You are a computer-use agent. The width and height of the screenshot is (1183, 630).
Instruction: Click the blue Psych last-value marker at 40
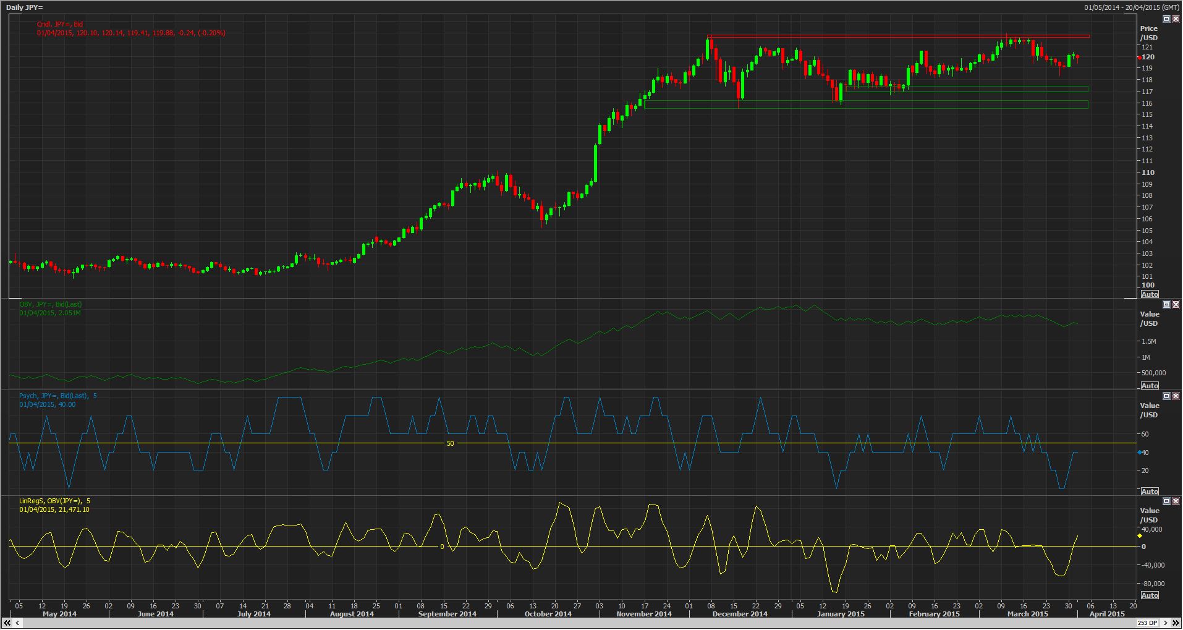click(x=1139, y=453)
